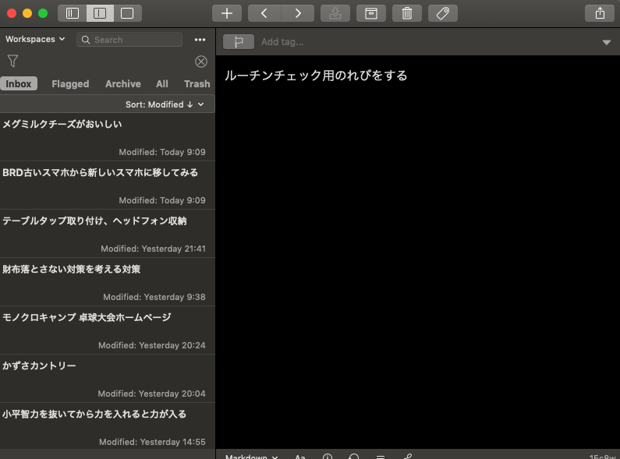
Task: Open draft 小平智力を抜いてから力を入れると力が入る
Action: (x=107, y=426)
